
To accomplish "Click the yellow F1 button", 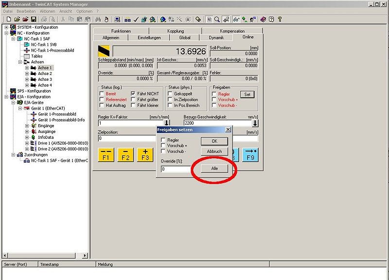I will pos(106,155).
